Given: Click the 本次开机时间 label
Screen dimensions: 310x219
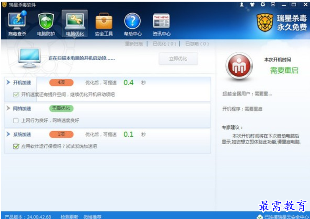Looking at the screenshot, I should tap(277, 59).
